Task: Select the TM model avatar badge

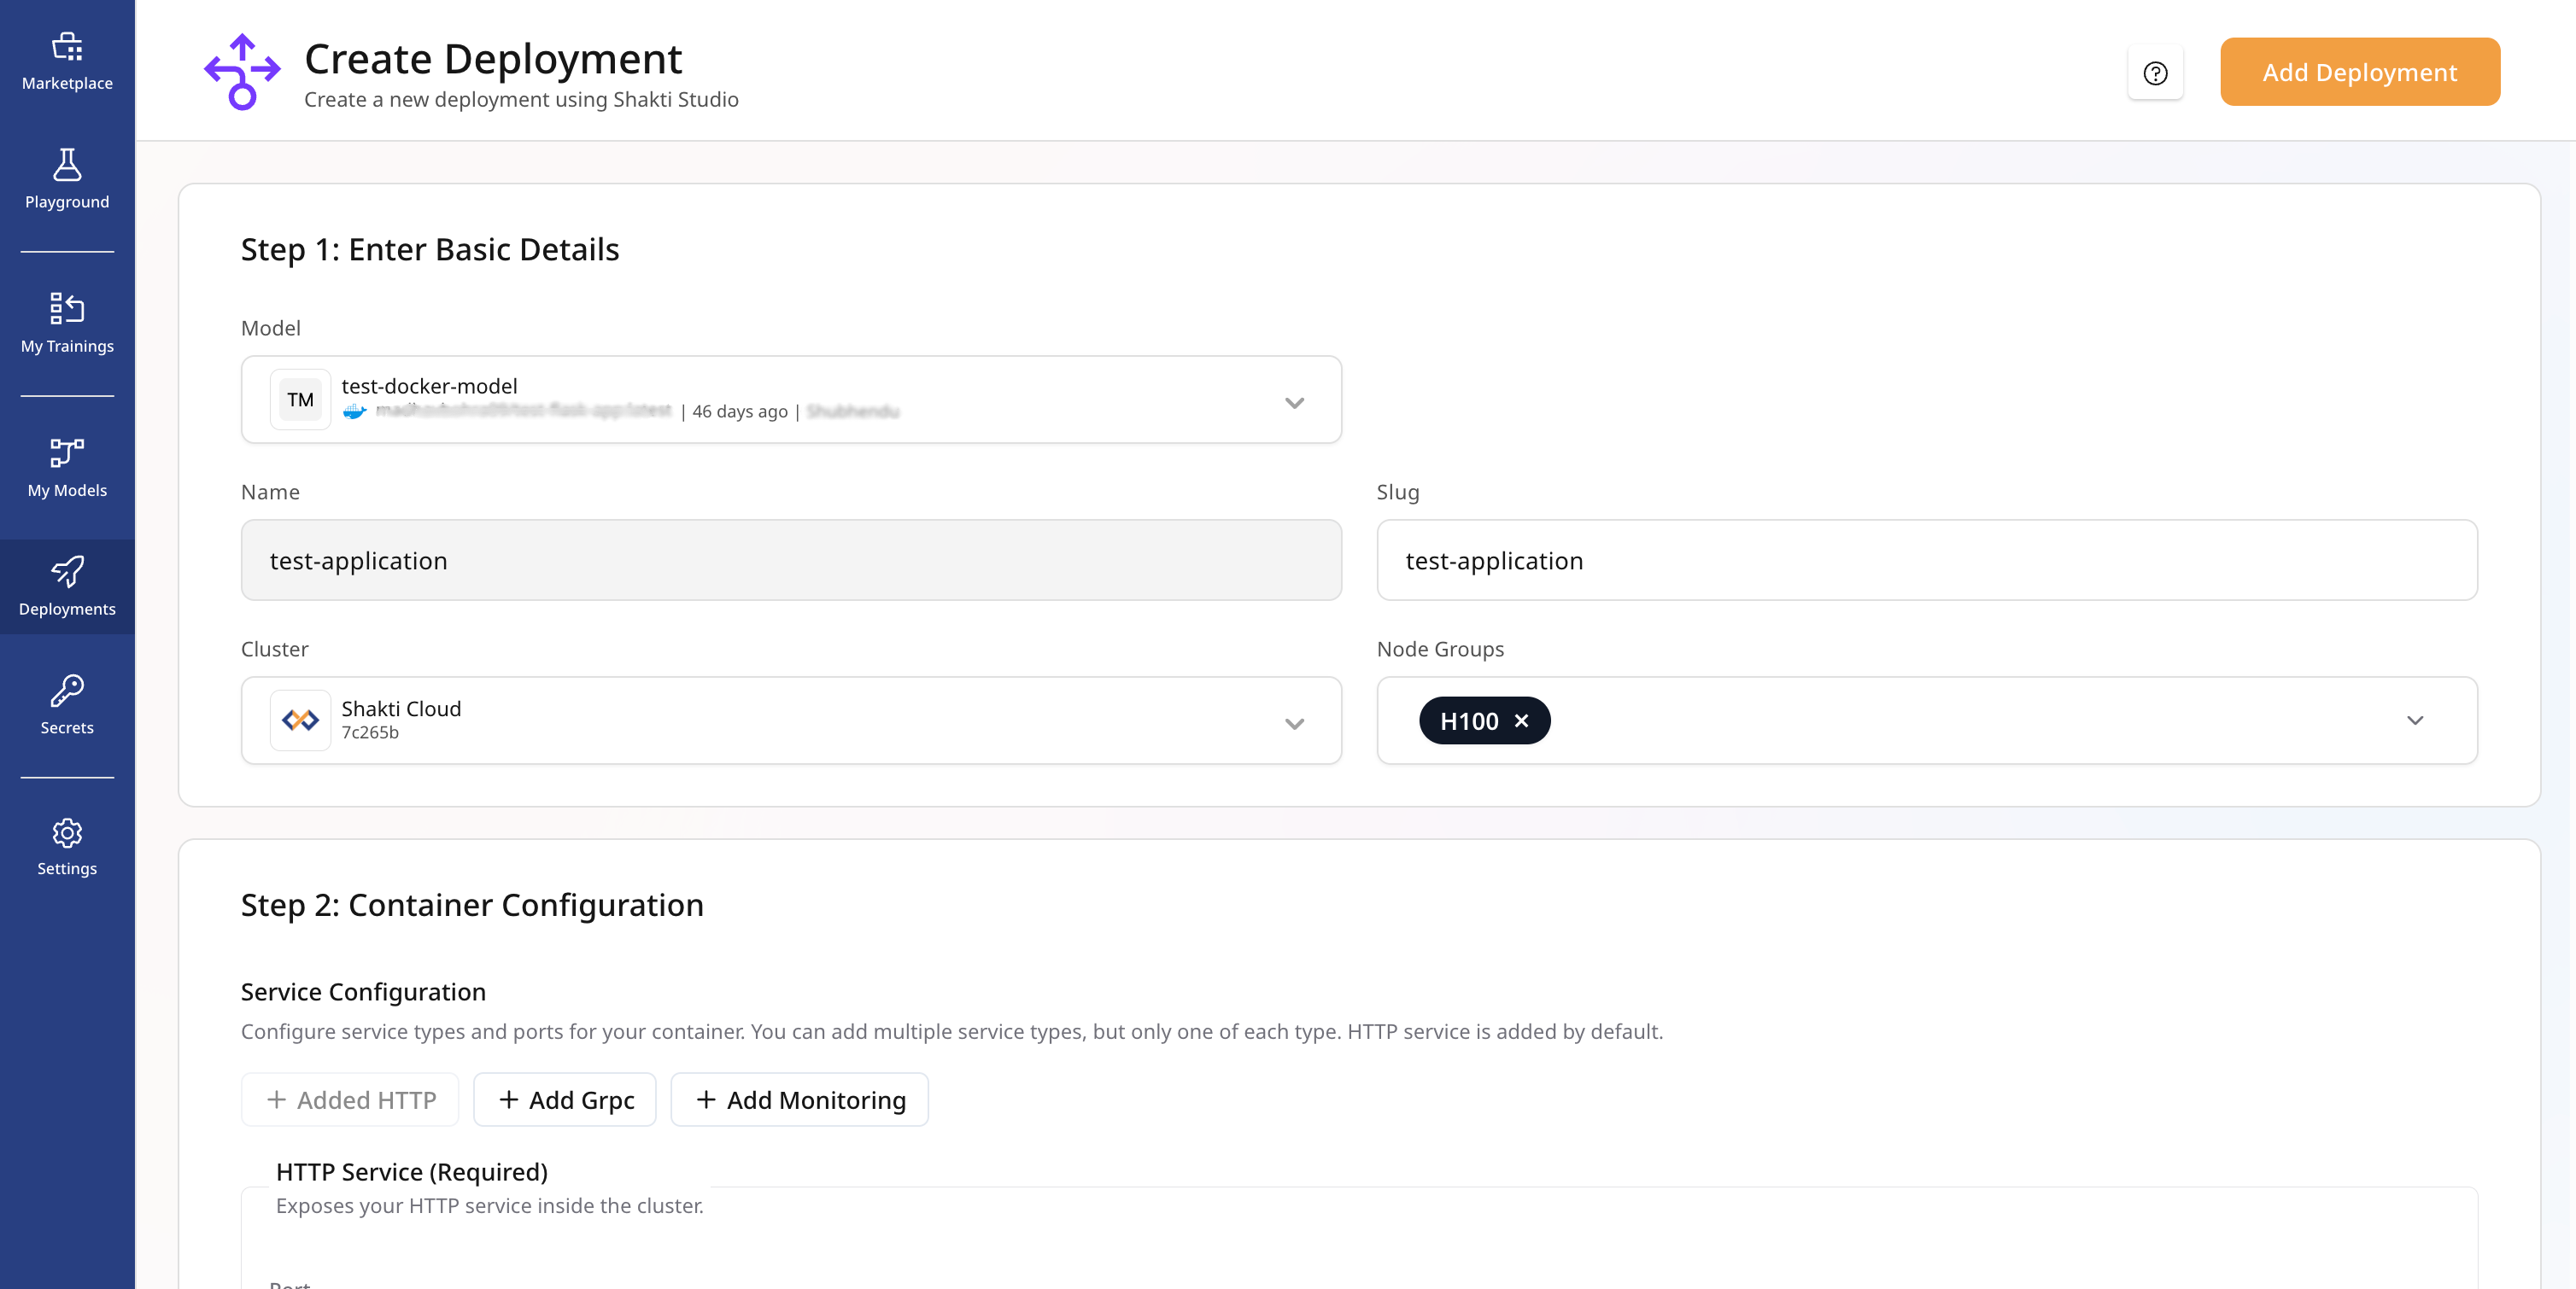Action: pos(299,400)
